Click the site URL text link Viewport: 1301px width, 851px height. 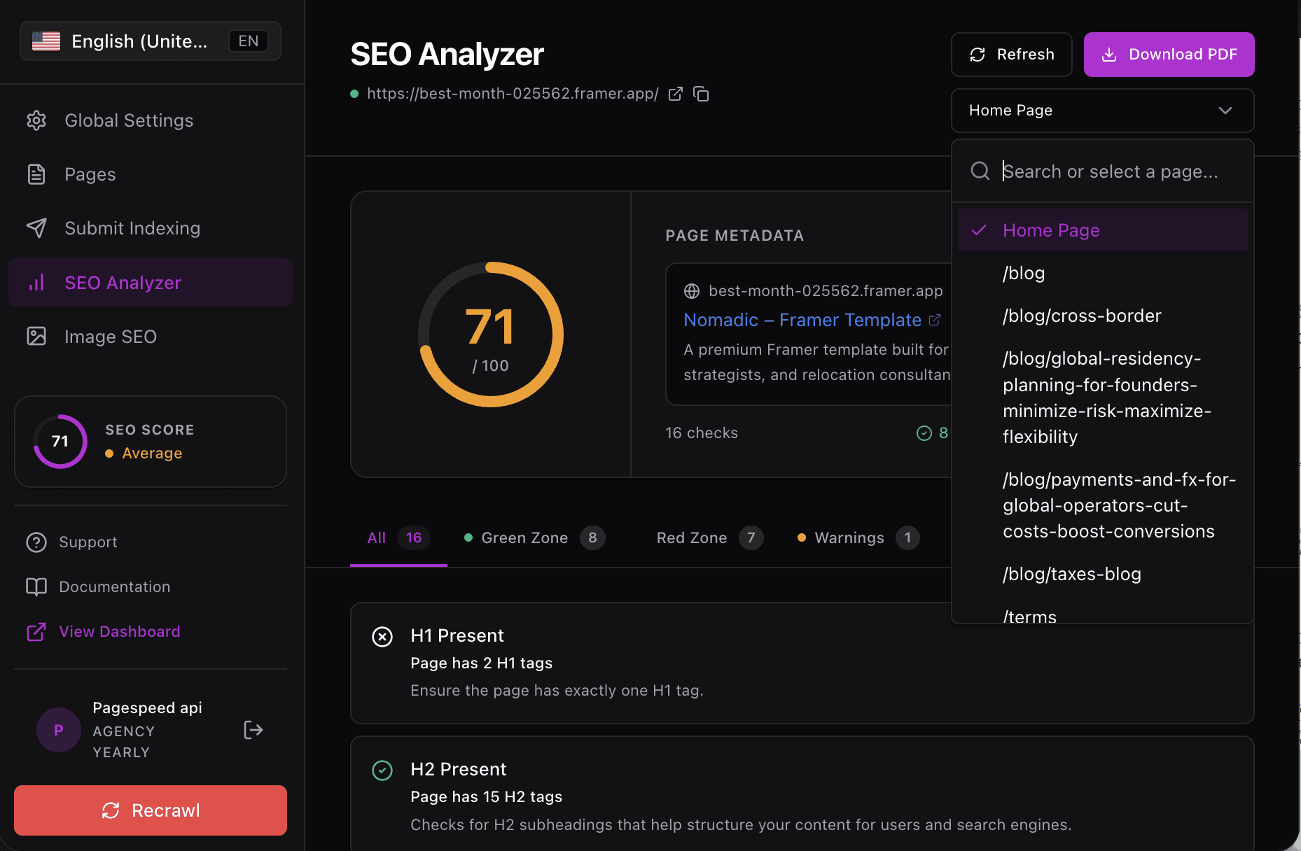point(513,94)
